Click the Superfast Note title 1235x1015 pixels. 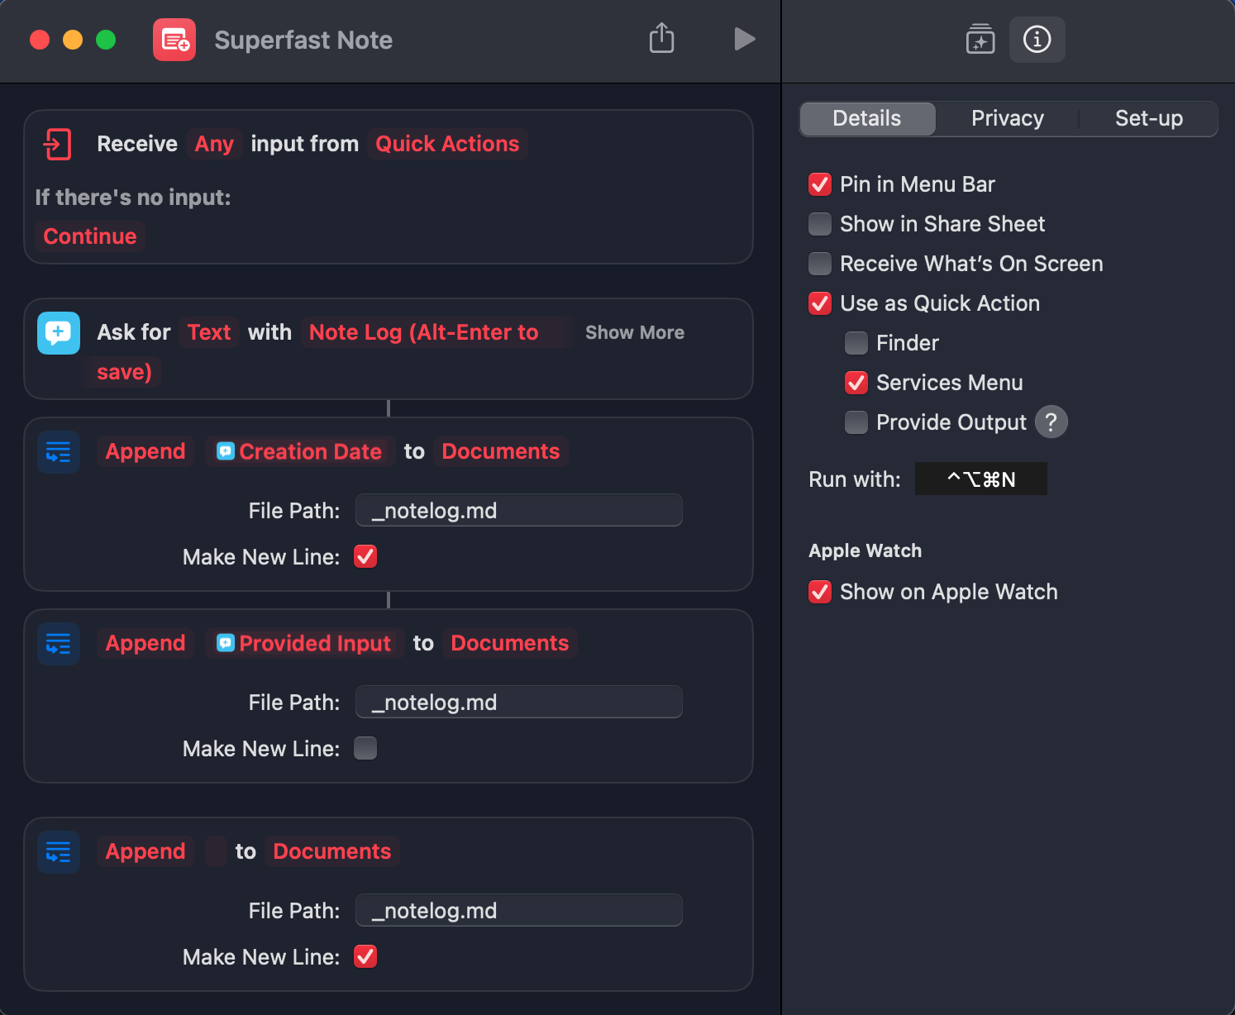303,40
